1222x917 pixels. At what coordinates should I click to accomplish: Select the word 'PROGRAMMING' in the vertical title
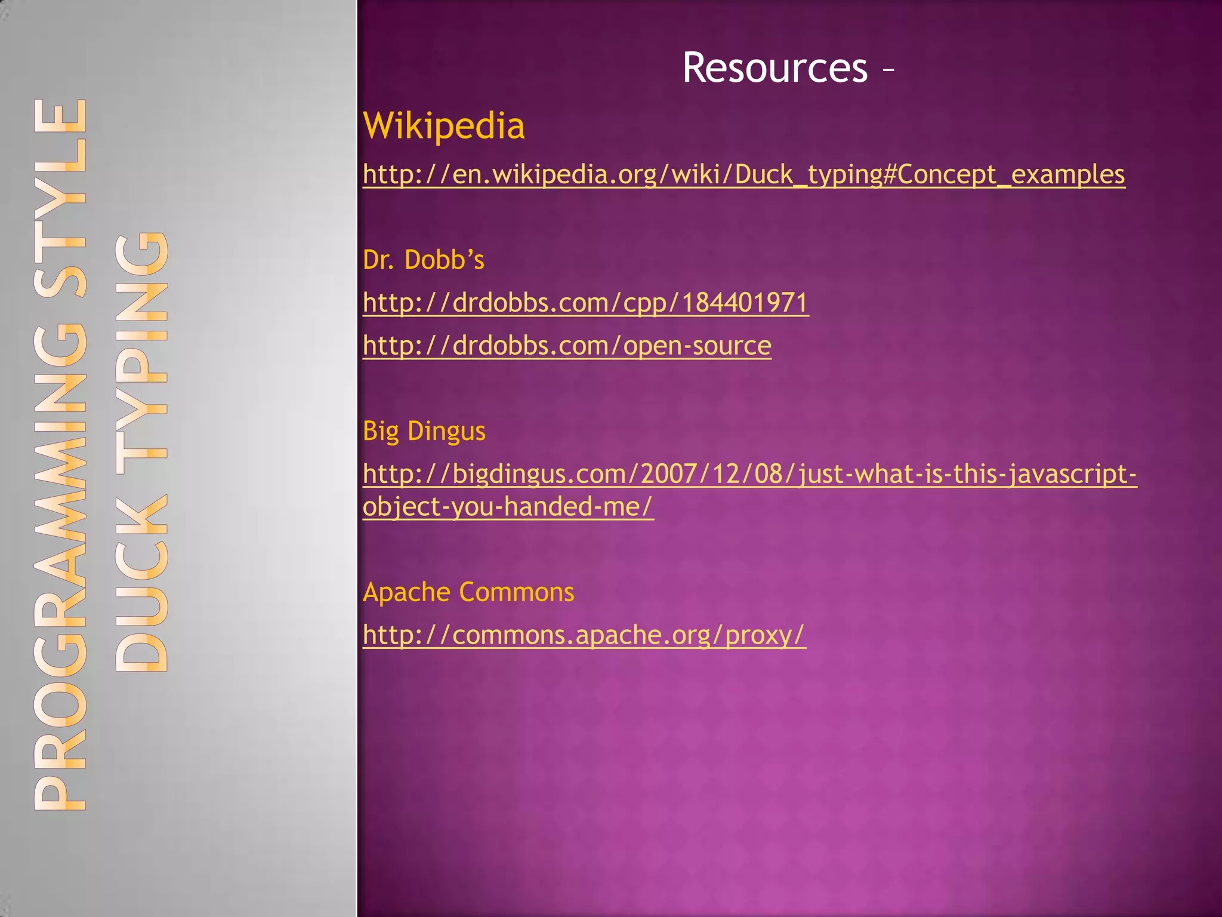[60, 567]
